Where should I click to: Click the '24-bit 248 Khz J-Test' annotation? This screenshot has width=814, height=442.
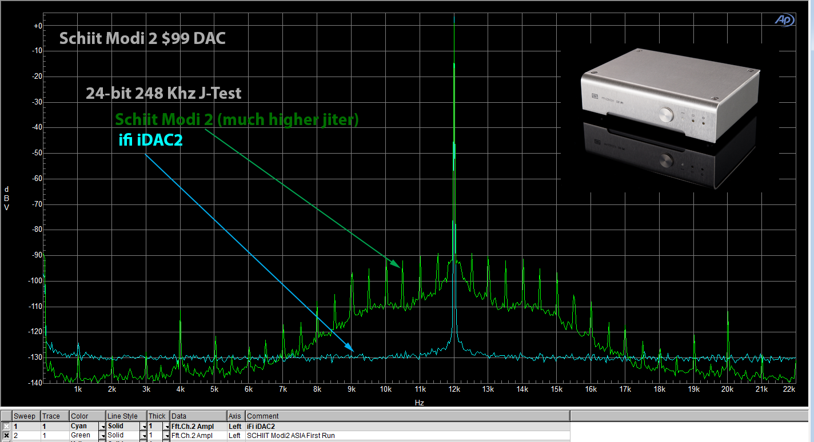(163, 93)
